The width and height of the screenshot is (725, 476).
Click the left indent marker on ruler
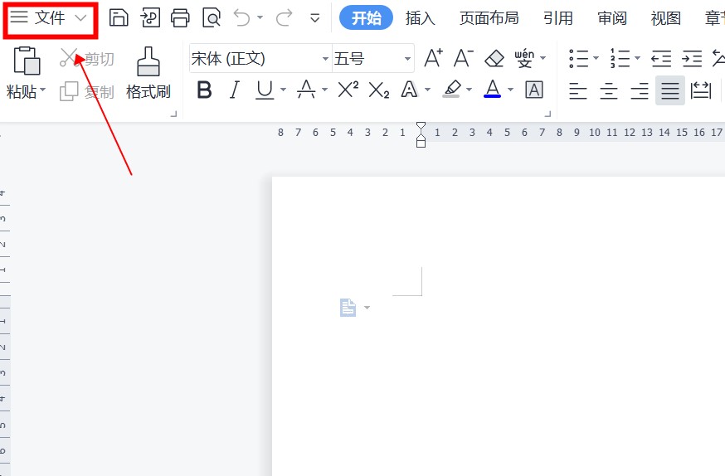pos(421,143)
